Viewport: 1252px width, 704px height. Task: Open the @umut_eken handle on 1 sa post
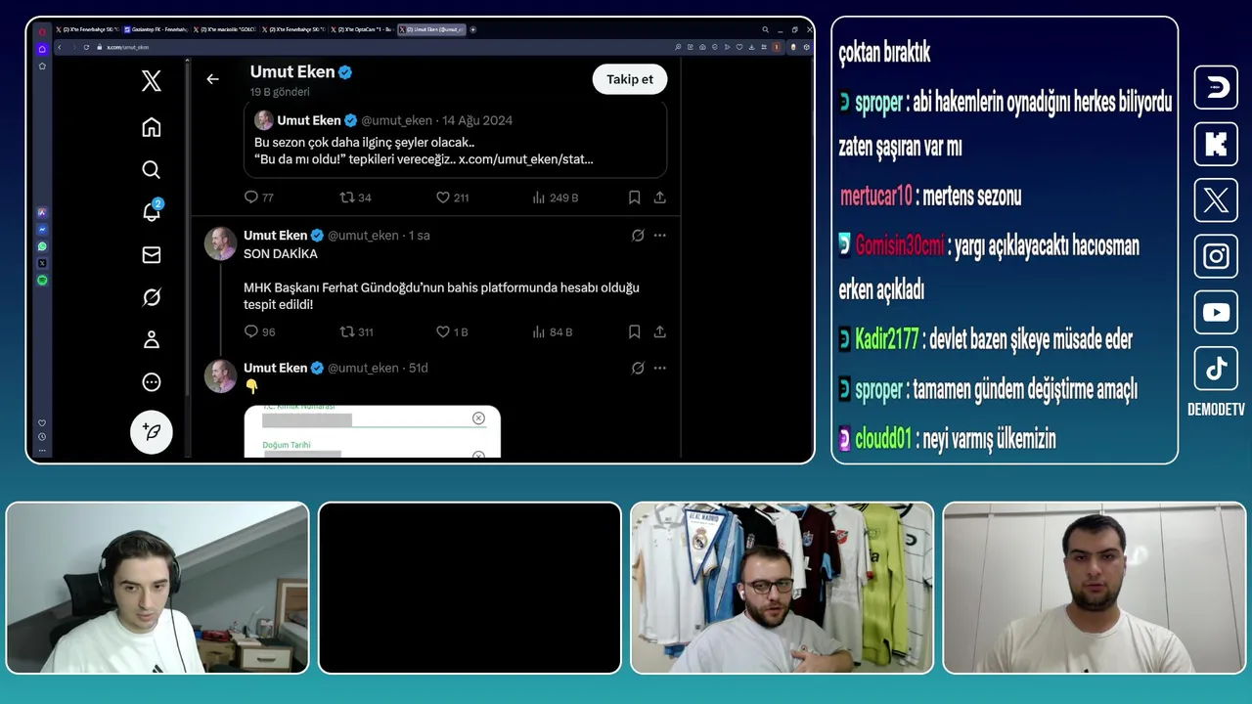[x=363, y=235]
